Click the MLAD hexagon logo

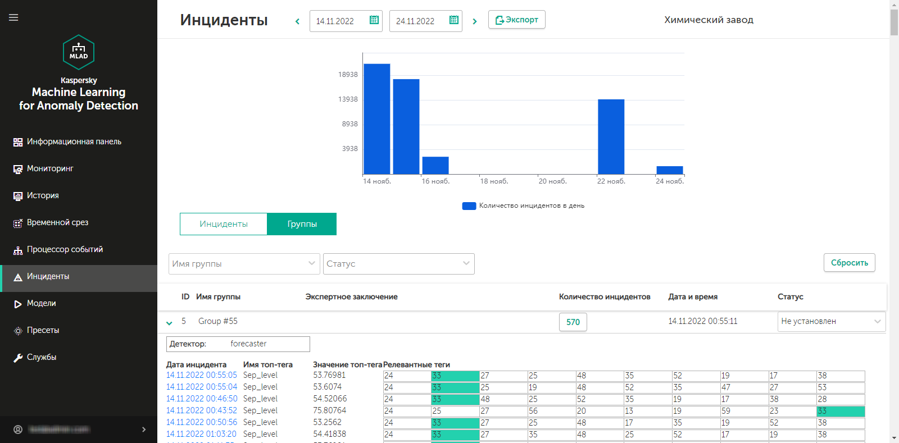(x=79, y=52)
